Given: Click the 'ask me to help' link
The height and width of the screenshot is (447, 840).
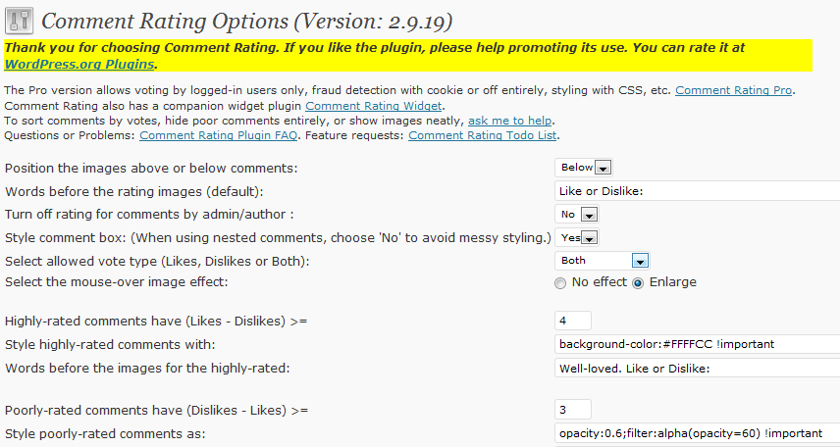Looking at the screenshot, I should pos(510,121).
